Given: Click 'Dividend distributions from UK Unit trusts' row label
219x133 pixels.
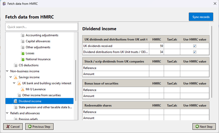Looking at the screenshot, I should pyautogui.click(x=115, y=52).
